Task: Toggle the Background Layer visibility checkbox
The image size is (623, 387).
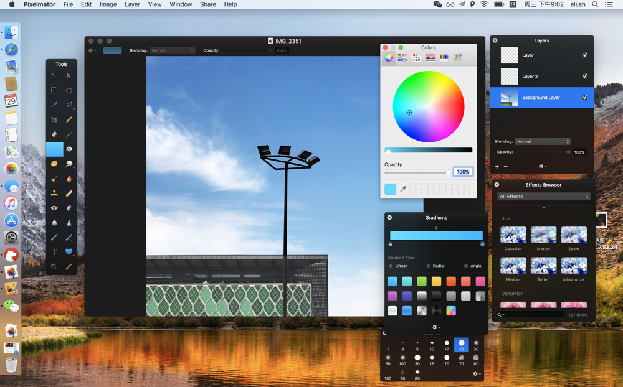Action: 584,97
